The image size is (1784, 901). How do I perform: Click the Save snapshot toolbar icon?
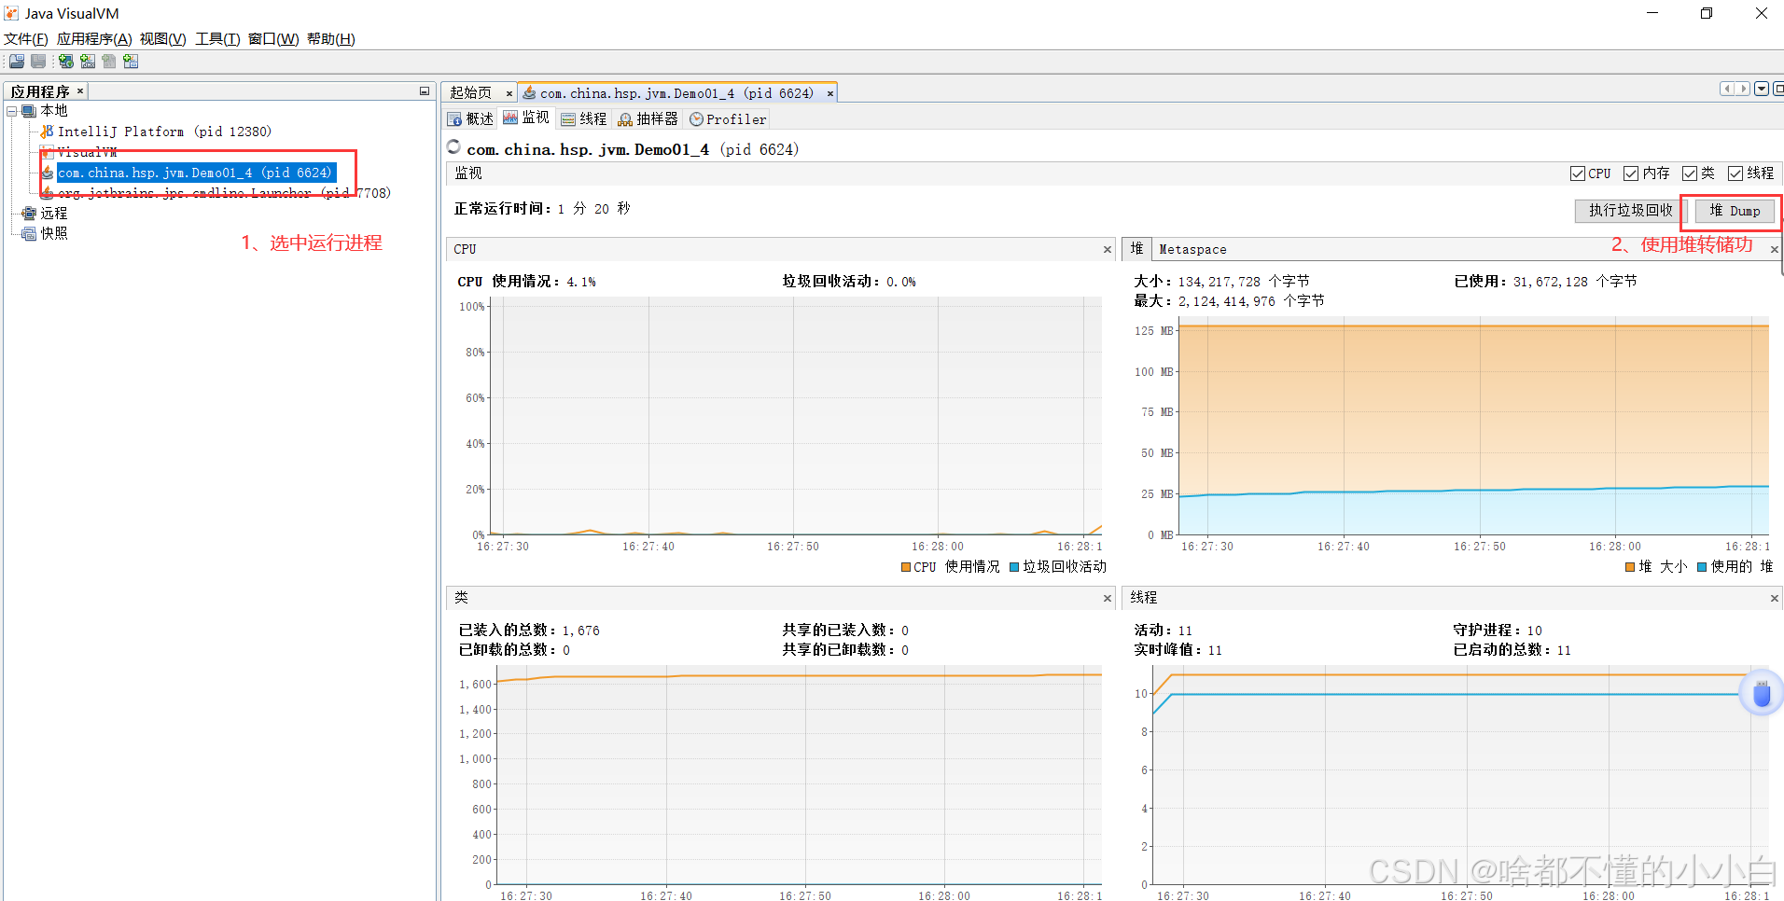pyautogui.click(x=38, y=62)
